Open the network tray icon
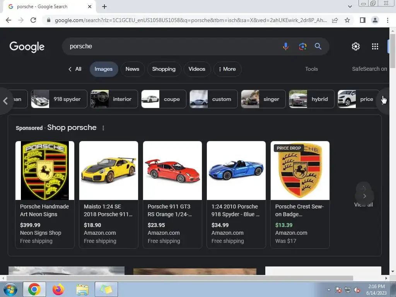The height and width of the screenshot is (297, 396). coord(348,290)
